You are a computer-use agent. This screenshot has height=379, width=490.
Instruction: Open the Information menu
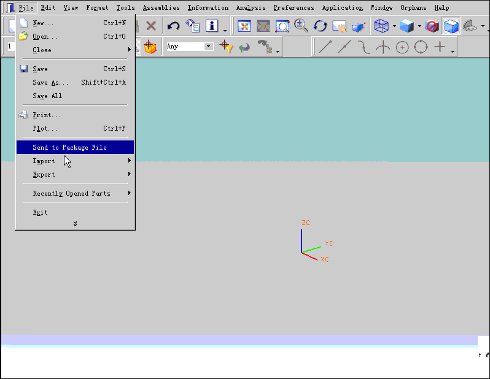click(x=208, y=8)
